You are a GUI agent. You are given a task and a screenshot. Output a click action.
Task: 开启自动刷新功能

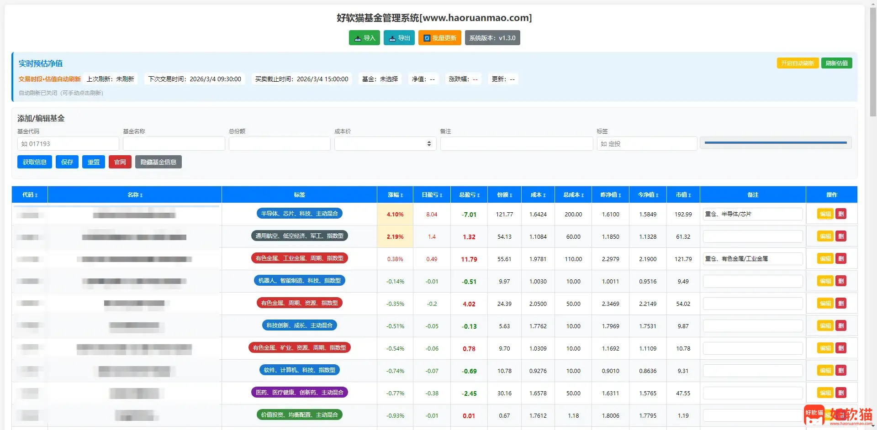[x=797, y=63]
